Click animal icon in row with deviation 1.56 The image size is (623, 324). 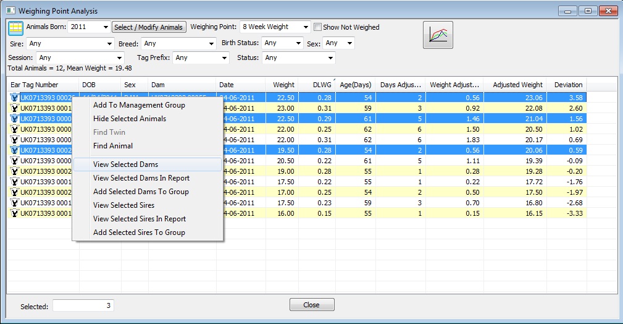pos(15,119)
